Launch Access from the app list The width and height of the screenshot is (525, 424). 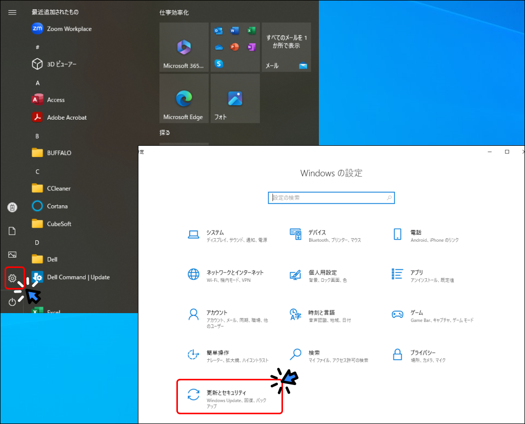click(x=48, y=100)
